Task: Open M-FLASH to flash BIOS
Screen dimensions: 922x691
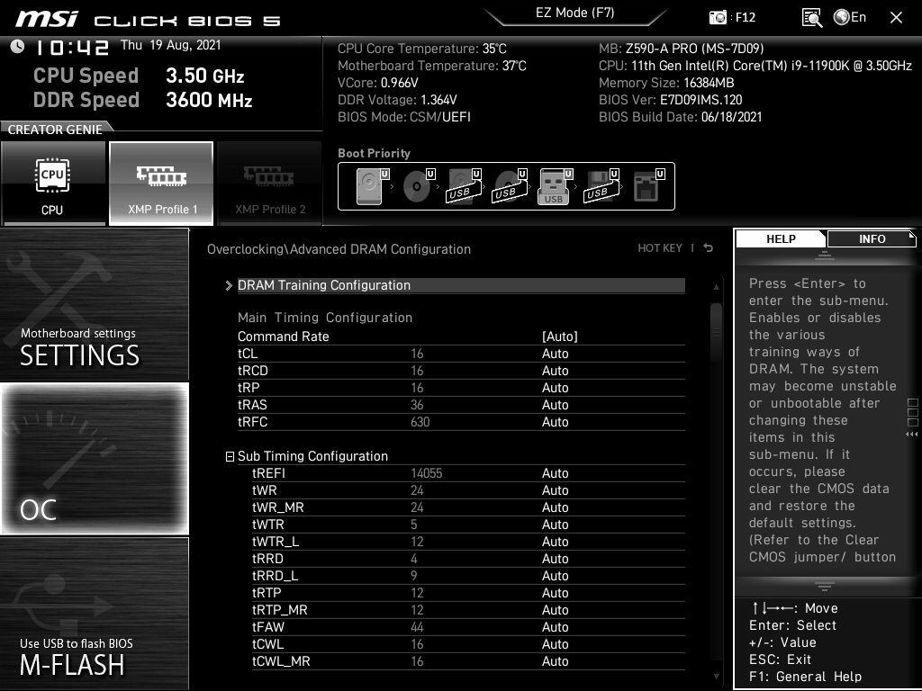Action: click(95, 614)
